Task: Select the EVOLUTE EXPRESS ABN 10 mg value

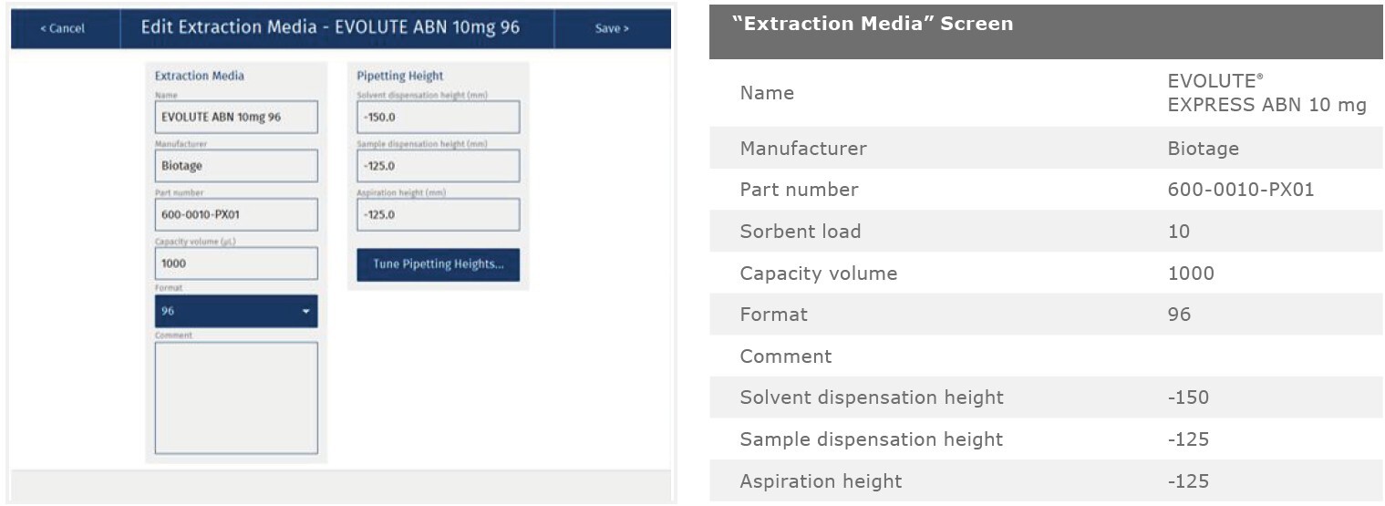Action: 1266,93
